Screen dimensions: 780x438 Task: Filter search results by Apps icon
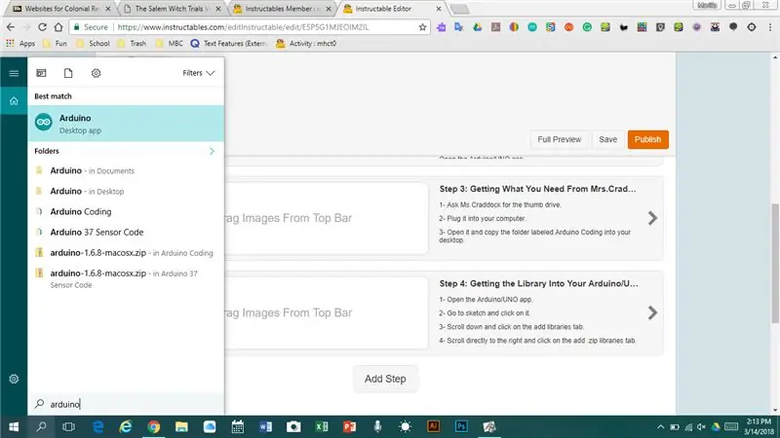pos(41,73)
